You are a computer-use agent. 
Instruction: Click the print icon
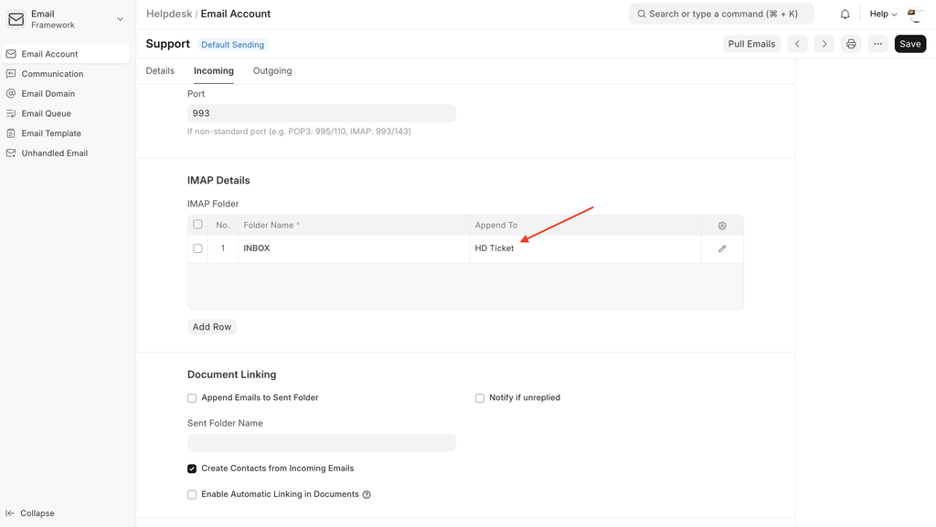pos(851,44)
